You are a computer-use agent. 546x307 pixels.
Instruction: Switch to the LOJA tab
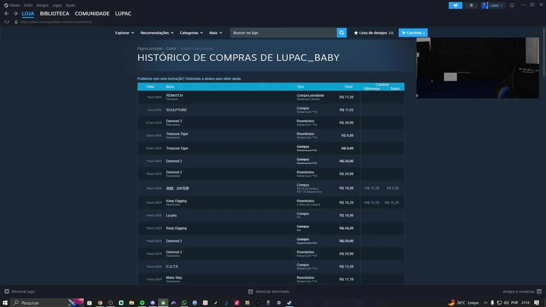pos(28,14)
